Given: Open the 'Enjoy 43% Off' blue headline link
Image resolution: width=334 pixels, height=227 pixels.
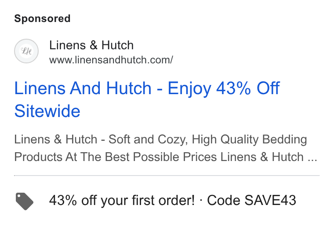Looking at the screenshot, I should 223,89.
